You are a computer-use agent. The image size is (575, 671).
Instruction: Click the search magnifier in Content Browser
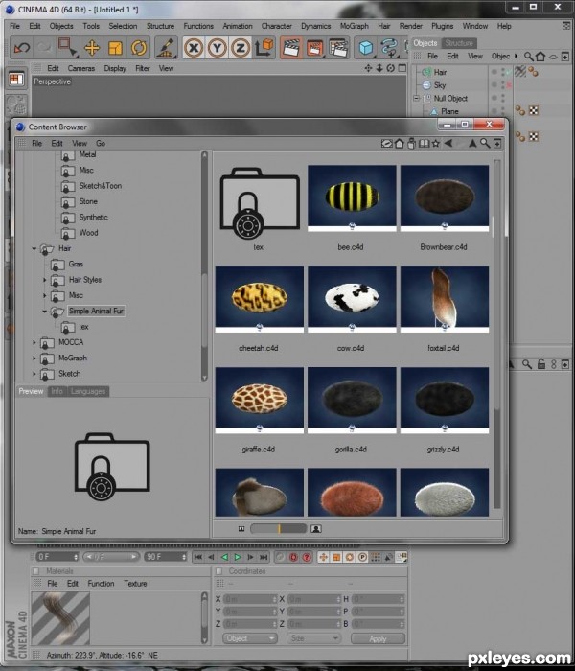(485, 144)
